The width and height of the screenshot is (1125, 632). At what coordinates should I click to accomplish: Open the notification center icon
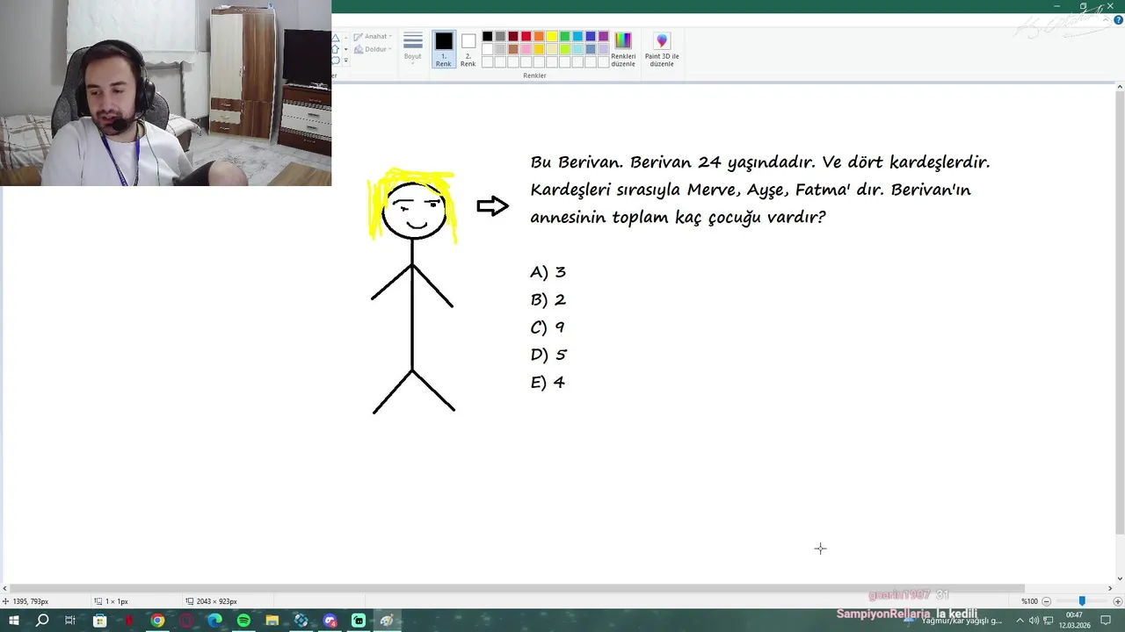tap(1106, 621)
